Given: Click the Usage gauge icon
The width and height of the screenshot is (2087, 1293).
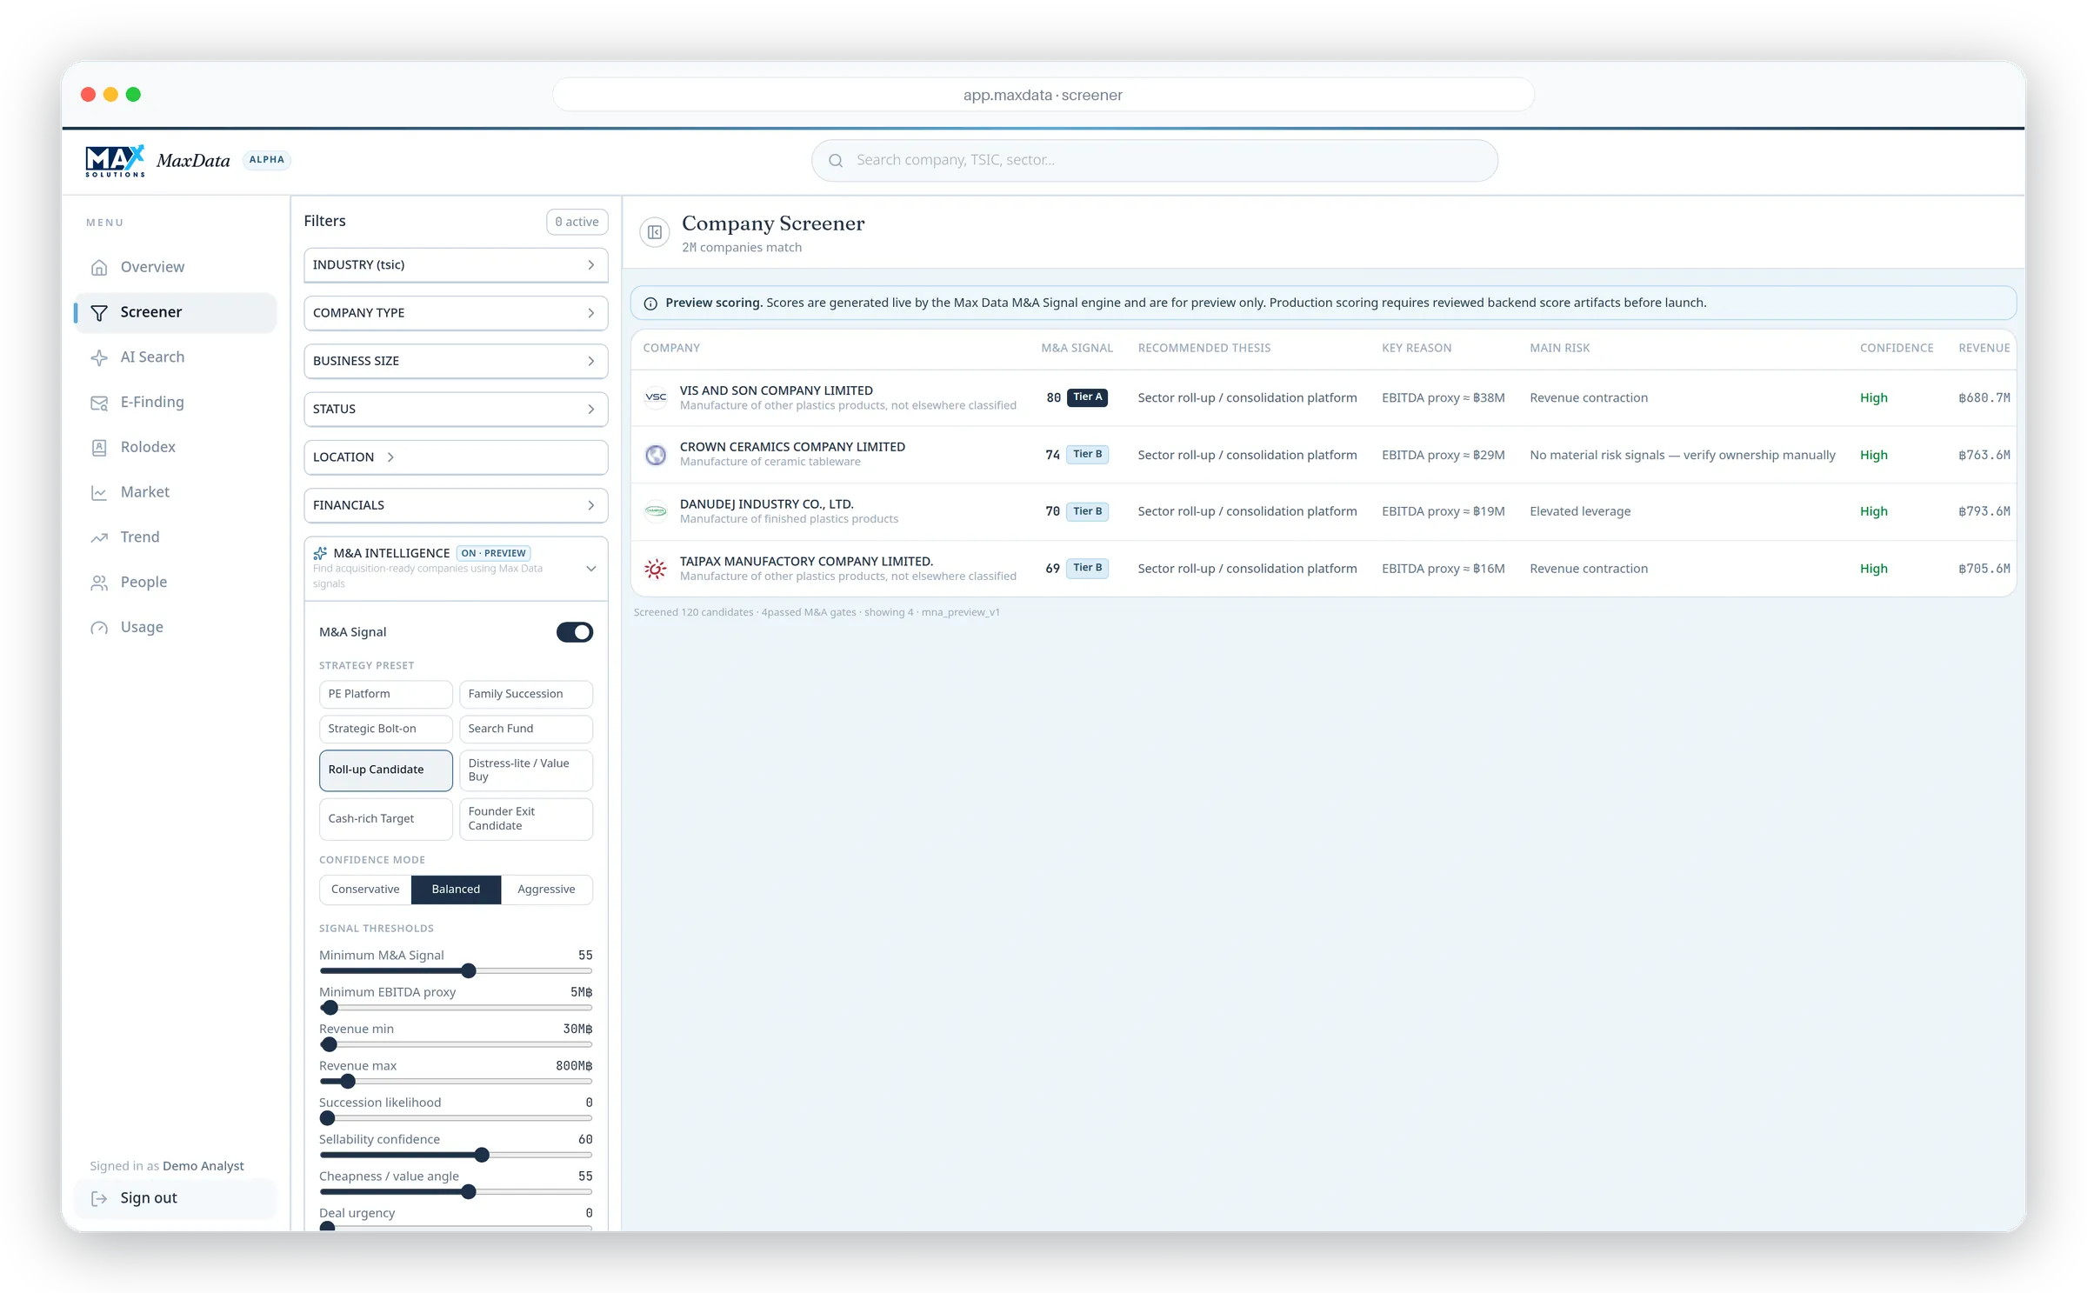Looking at the screenshot, I should click(99, 628).
